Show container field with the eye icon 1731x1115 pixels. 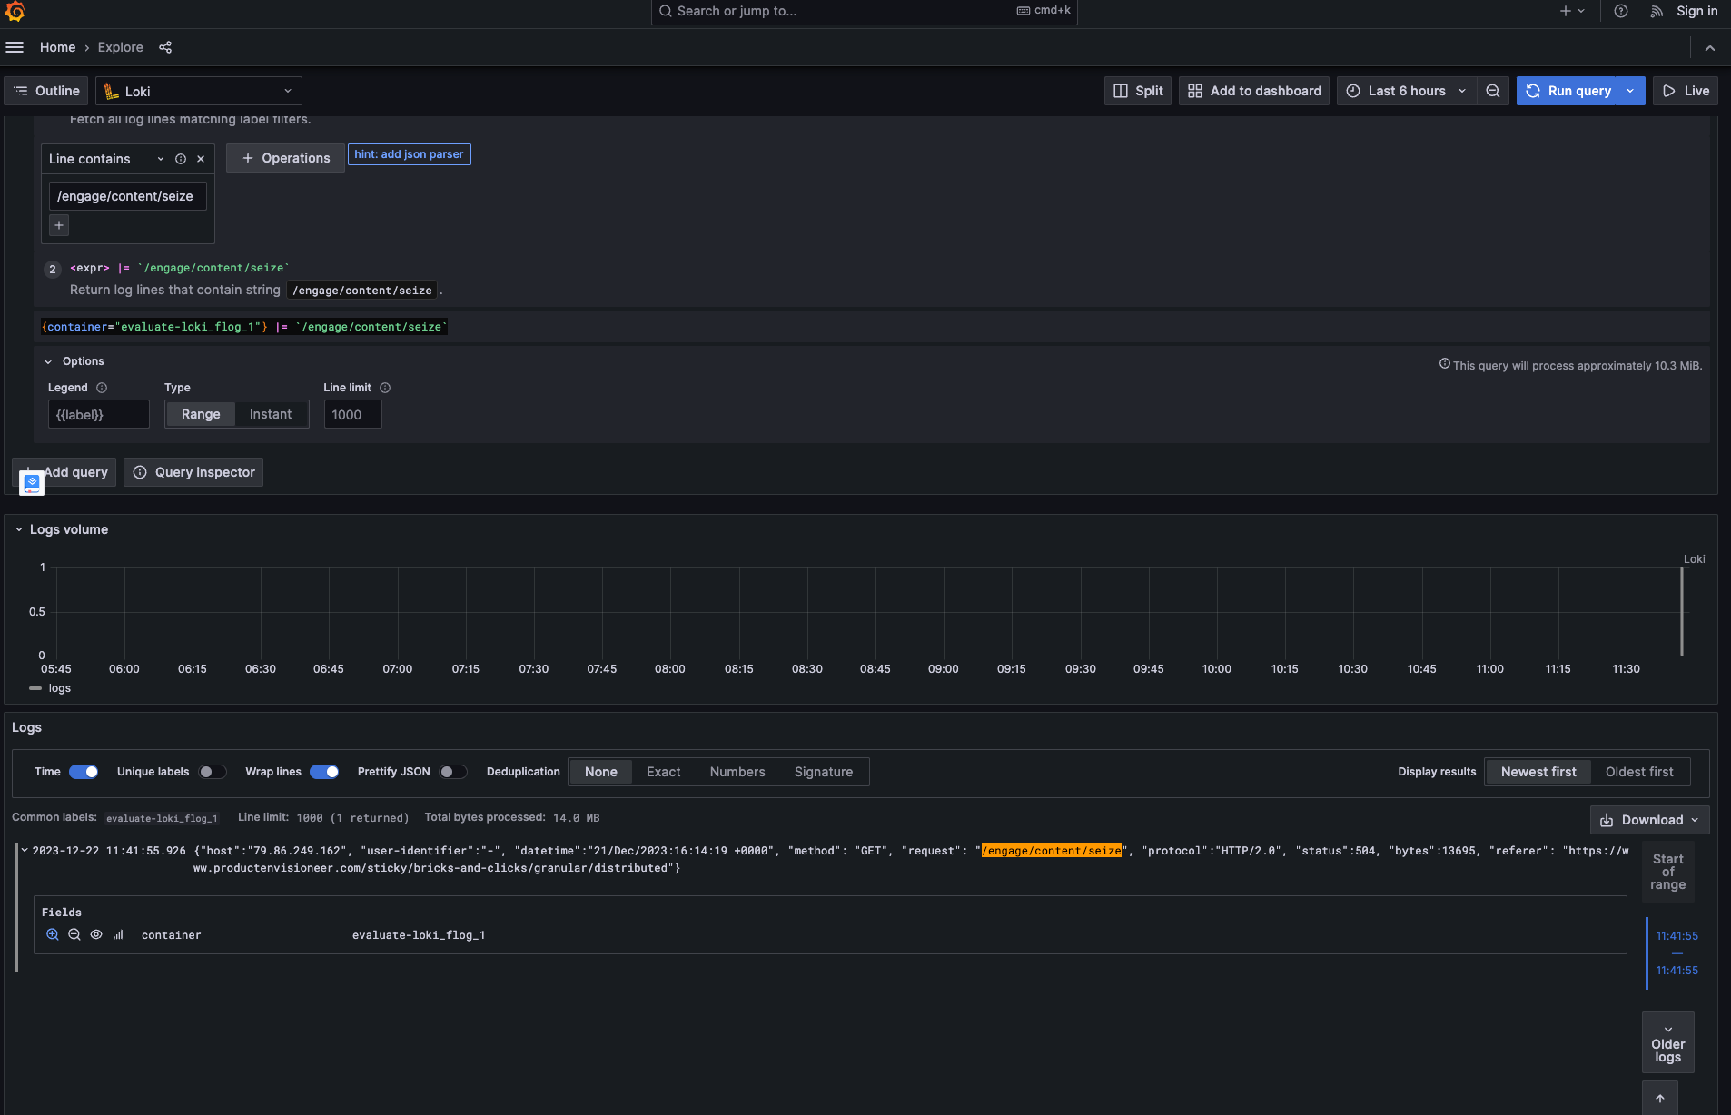96,934
